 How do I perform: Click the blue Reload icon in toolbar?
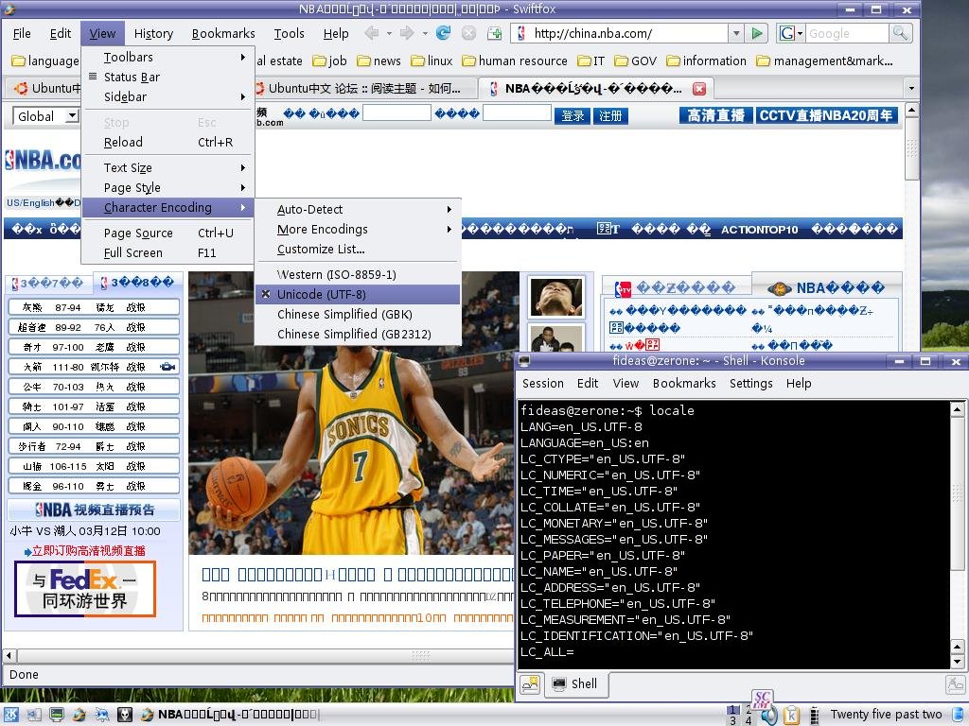[443, 33]
